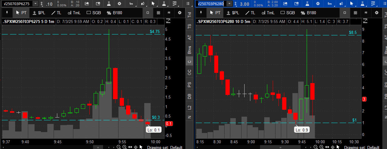Viewport: 387px width, 149px height.
Task: Open the TS side tab between the charts
Action: [x=189, y=26]
